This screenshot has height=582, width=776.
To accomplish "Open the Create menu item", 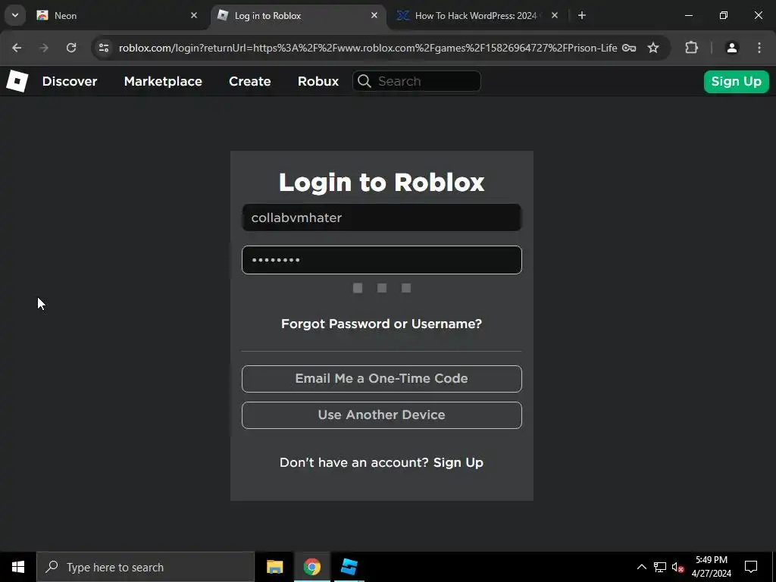I will click(x=249, y=81).
